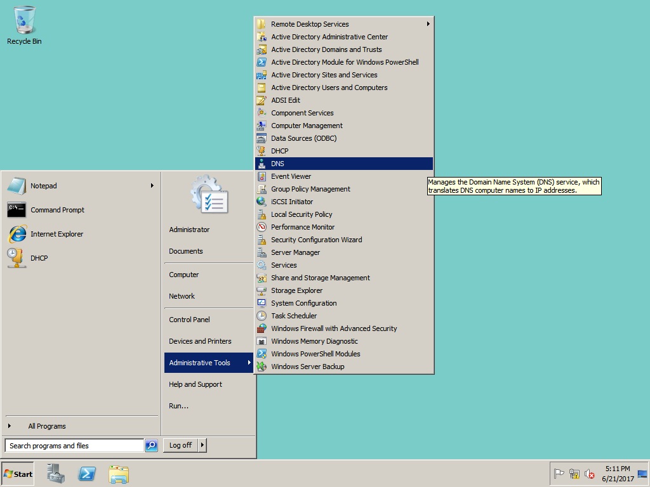This screenshot has width=650, height=487.
Task: Click the Notepad icon in Start menu
Action: [x=17, y=186]
